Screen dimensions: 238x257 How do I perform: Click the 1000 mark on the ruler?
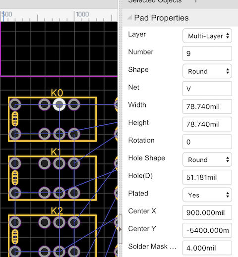[x=82, y=14]
